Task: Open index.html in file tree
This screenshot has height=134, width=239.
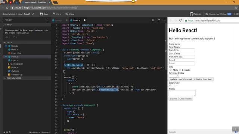Action: coord(16,53)
